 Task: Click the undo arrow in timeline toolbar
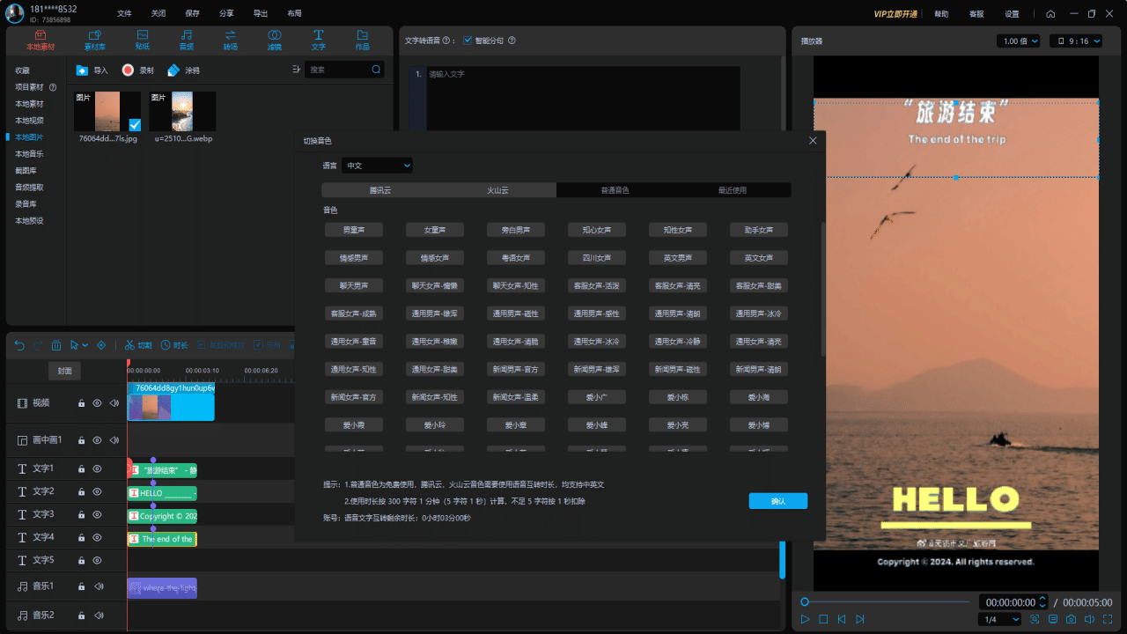tap(19, 345)
